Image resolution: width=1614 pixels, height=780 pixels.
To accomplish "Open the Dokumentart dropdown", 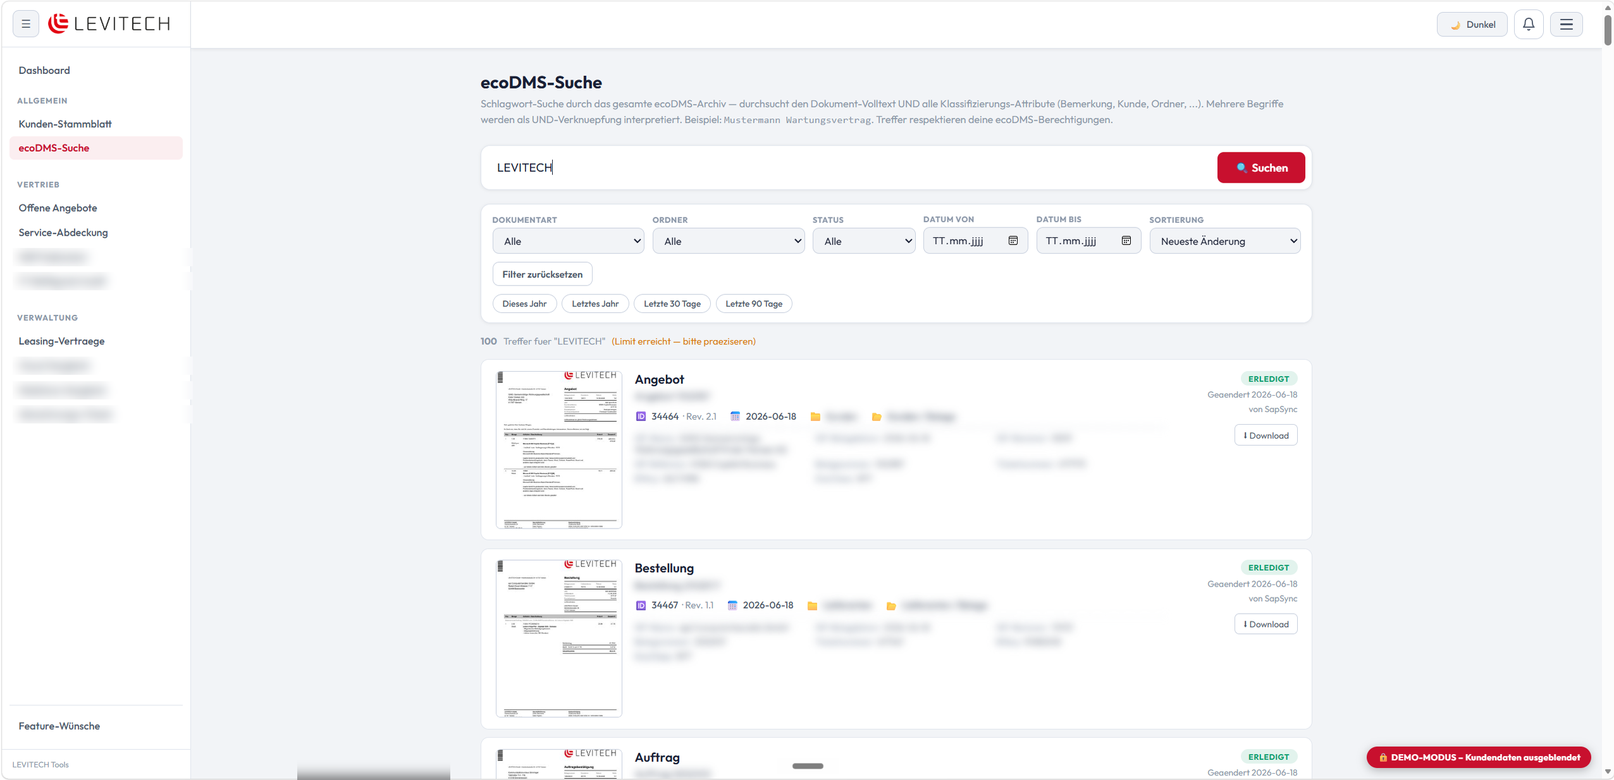I will (x=568, y=241).
